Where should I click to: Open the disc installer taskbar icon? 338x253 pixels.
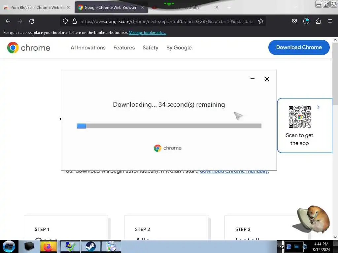(x=111, y=246)
